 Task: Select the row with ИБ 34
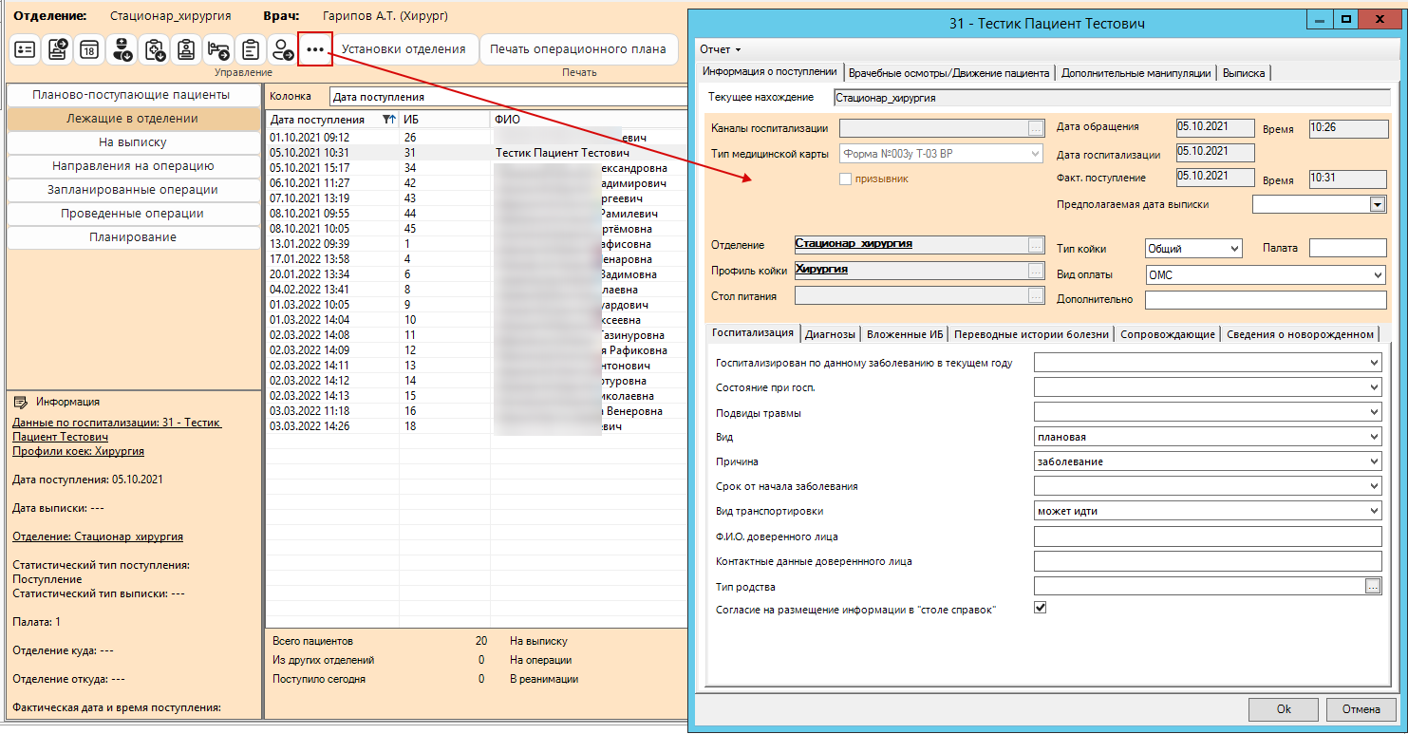[477, 168]
